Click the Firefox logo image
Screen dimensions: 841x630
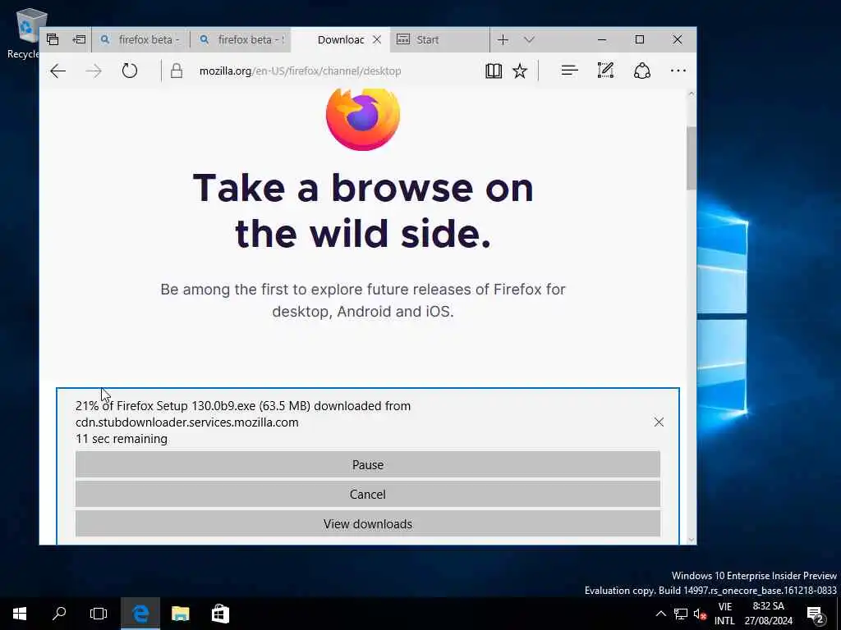point(363,119)
